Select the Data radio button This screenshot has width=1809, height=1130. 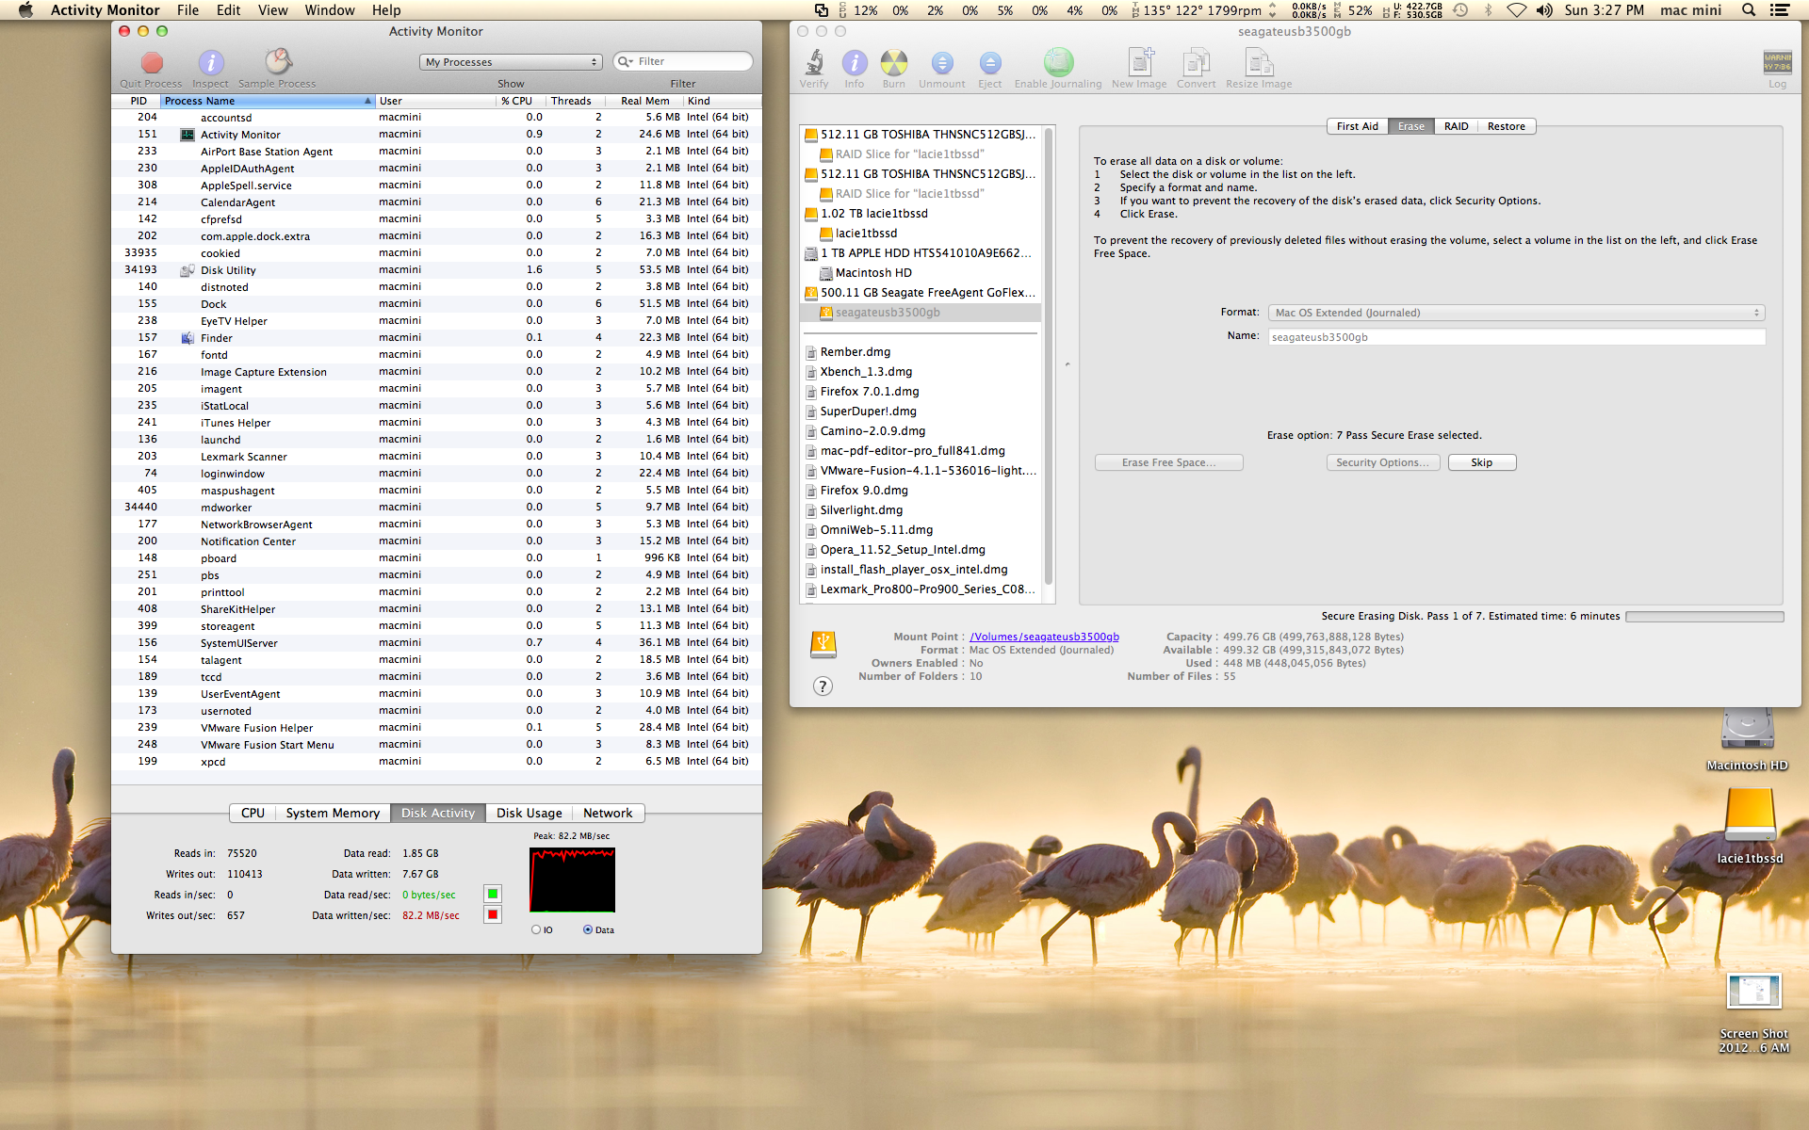(x=588, y=929)
